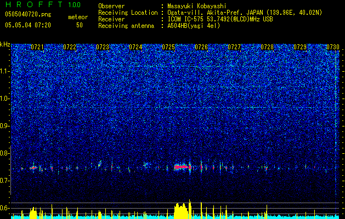This screenshot has height=219, width=345.
Task: Click the strong red echo near 0725-0726
Action: pyautogui.click(x=182, y=167)
